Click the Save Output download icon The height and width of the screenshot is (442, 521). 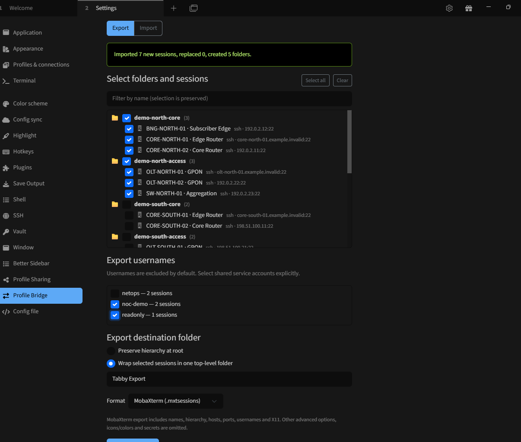(x=6, y=184)
